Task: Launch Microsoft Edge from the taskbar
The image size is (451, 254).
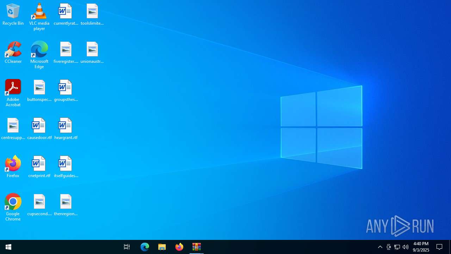Action: coord(145,247)
